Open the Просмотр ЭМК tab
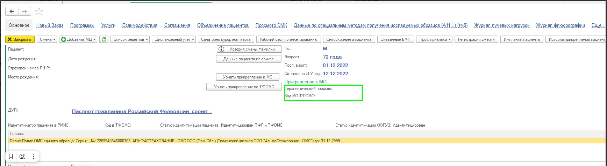The width and height of the screenshot is (607, 166). click(271, 25)
